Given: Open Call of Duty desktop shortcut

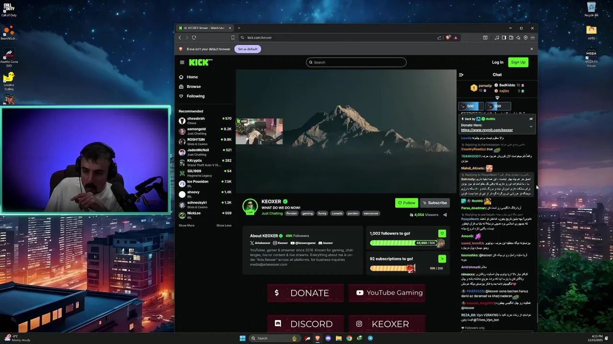Looking at the screenshot, I should (9, 10).
